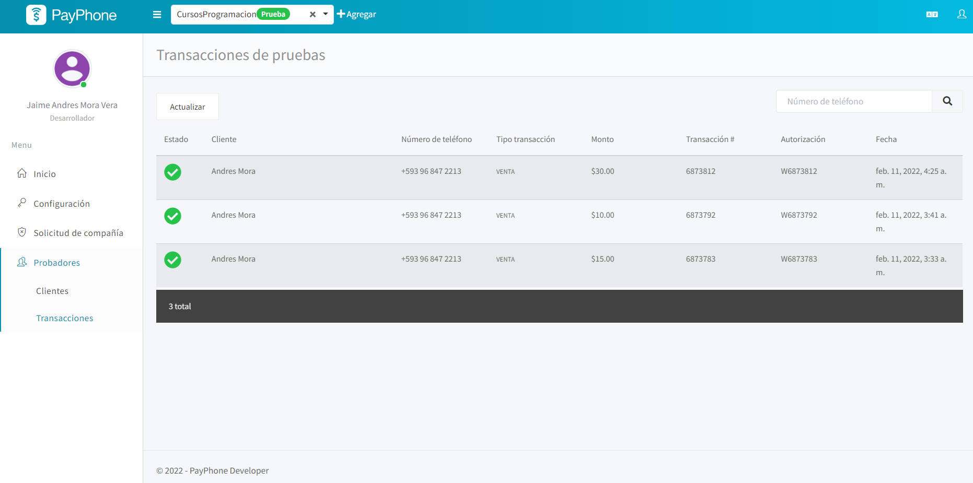
Task: Click the Configuración wrench icon
Action: click(x=22, y=203)
